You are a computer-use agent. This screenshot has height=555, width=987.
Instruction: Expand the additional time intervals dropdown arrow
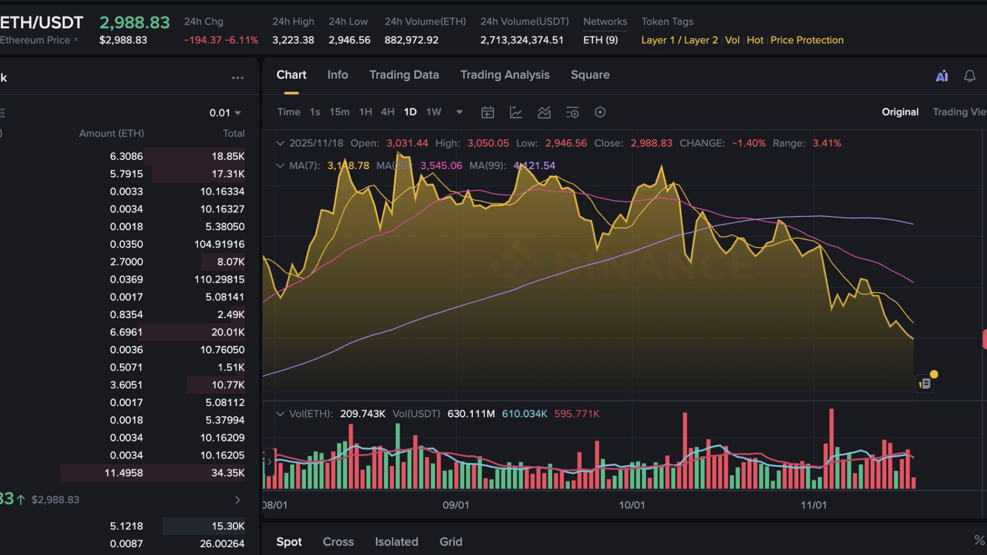point(460,112)
